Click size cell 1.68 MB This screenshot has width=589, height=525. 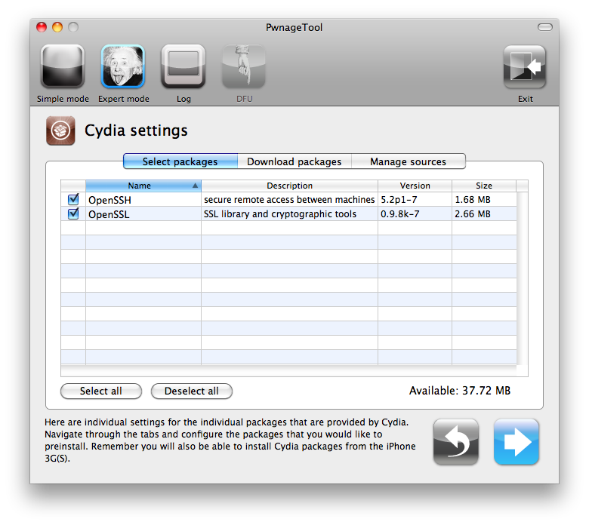[473, 200]
